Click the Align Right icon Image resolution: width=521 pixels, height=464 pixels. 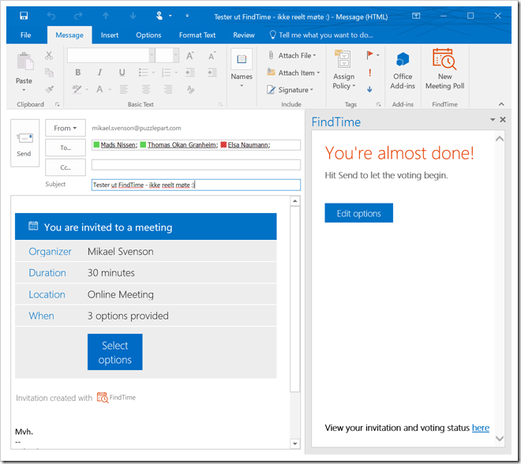tap(168, 89)
